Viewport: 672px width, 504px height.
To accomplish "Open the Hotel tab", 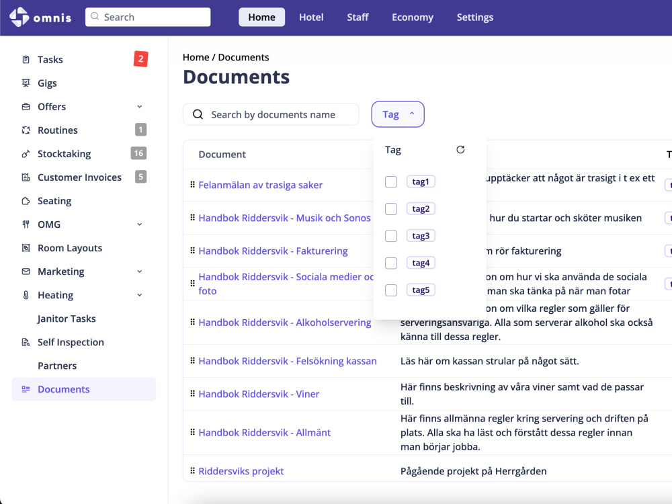I will click(311, 17).
